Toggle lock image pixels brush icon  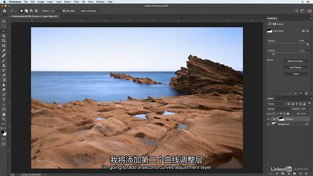point(277,113)
